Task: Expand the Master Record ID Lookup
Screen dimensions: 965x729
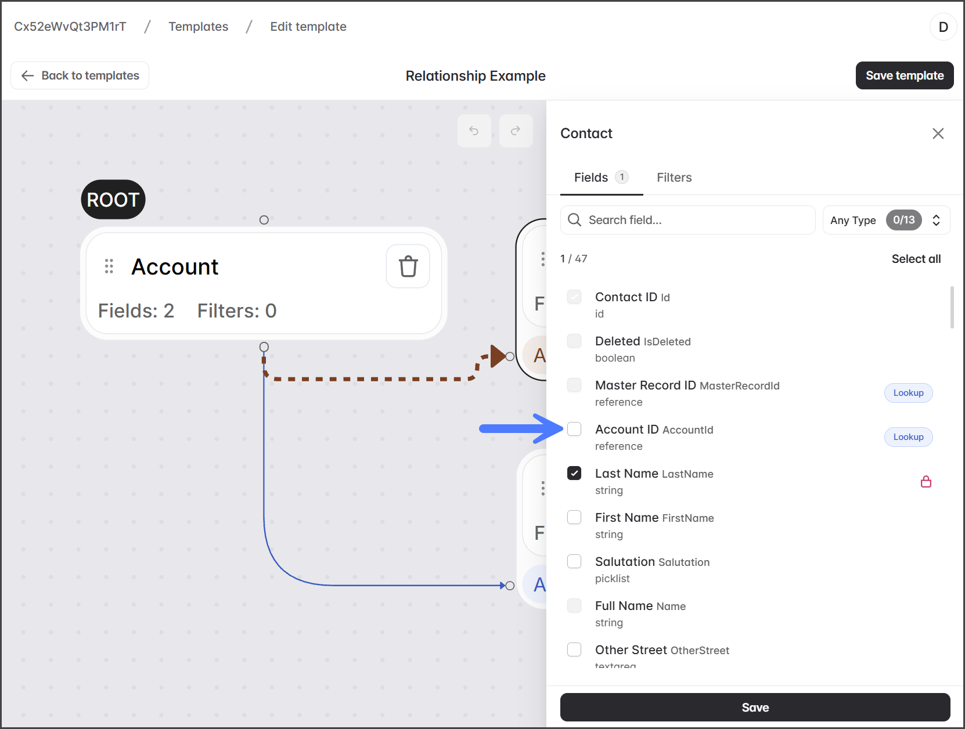Action: [908, 393]
